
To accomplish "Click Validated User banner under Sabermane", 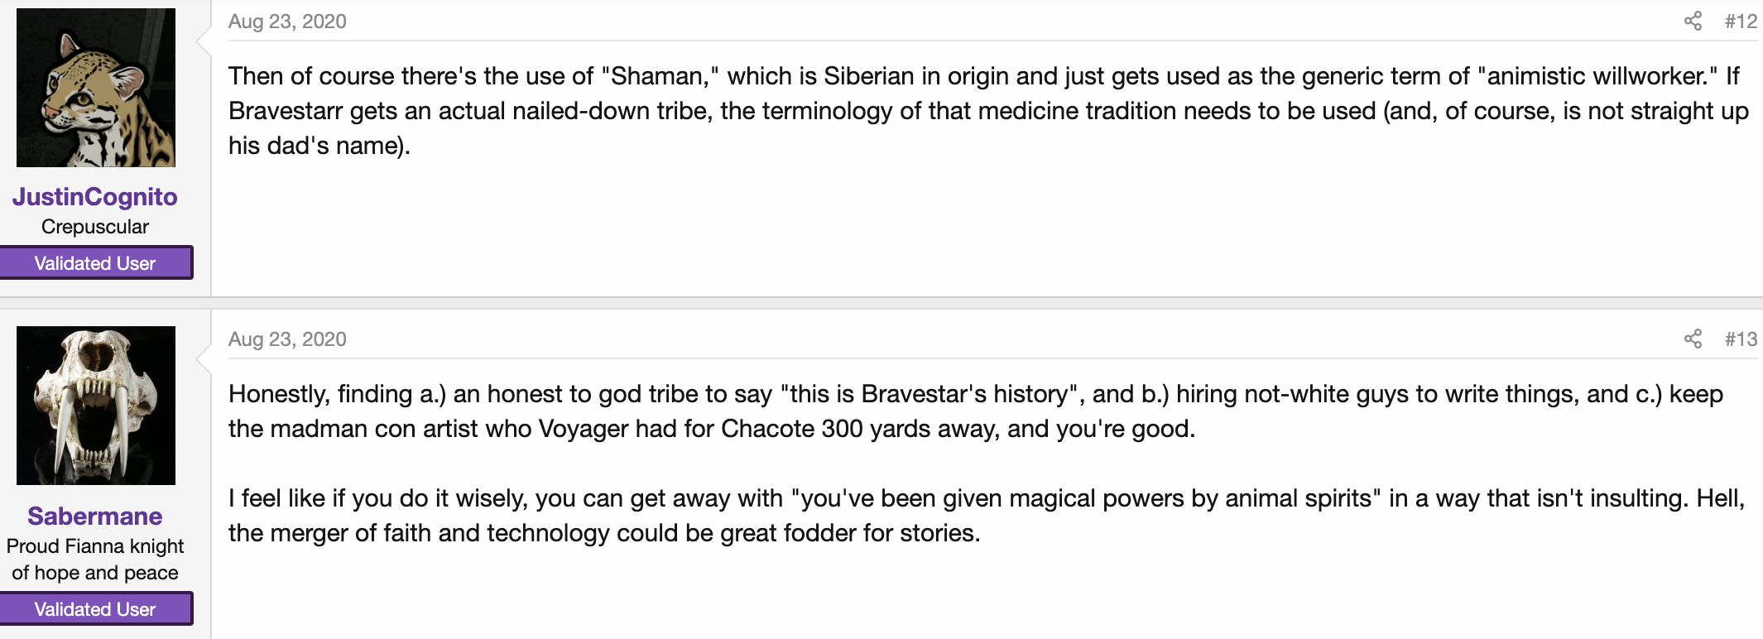I will 95,609.
